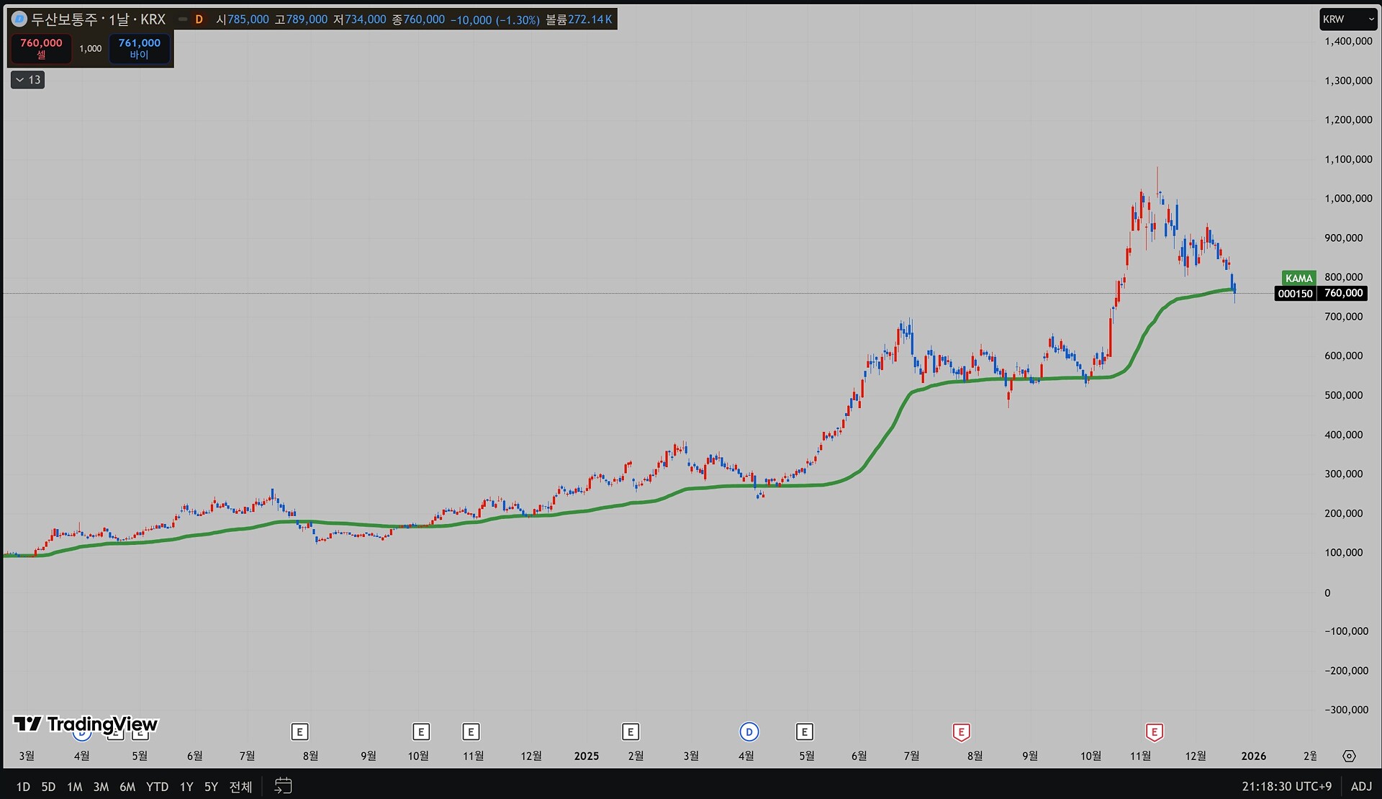
Task: Open the KRW currency dropdown
Action: tap(1347, 19)
